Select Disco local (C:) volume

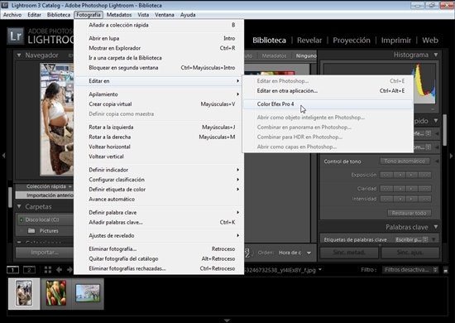(x=45, y=219)
